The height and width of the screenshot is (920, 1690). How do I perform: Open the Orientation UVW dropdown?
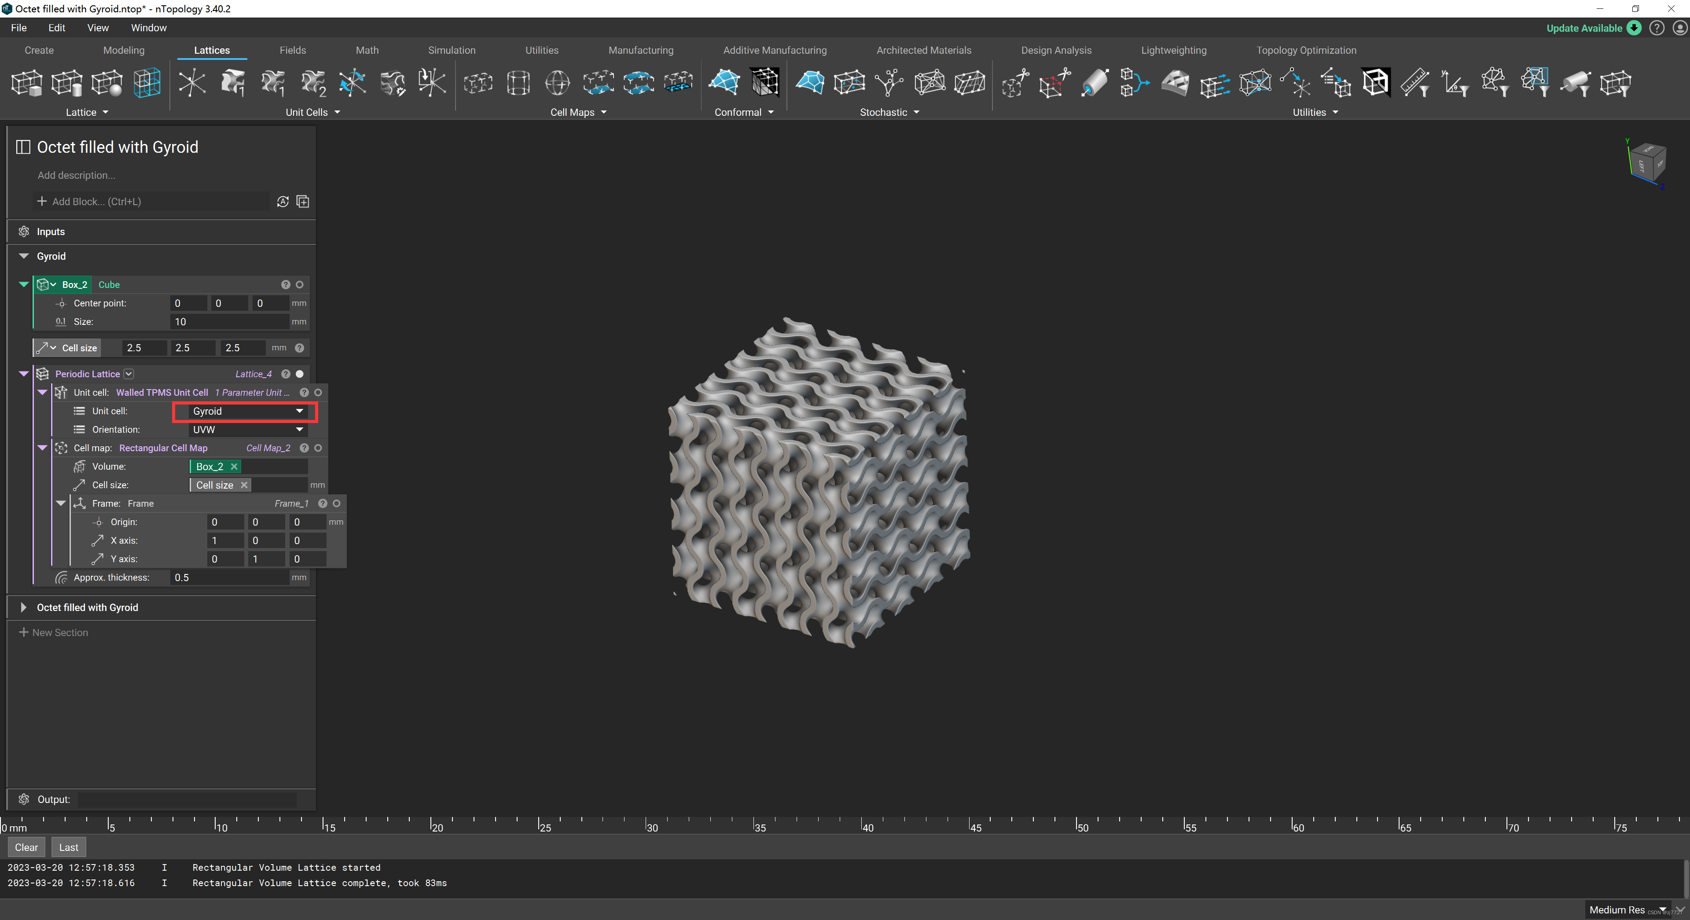[x=246, y=430]
